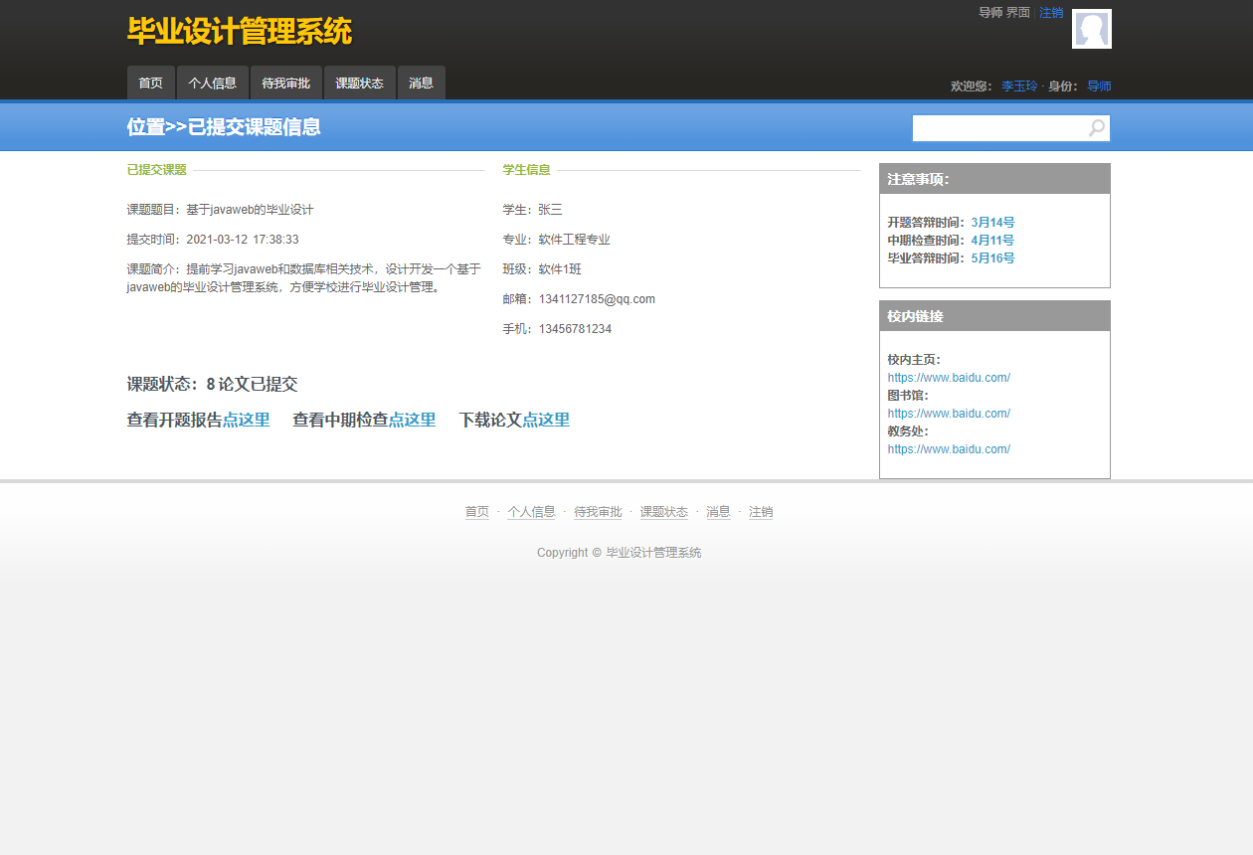Open the 教务处 link
This screenshot has height=855, width=1253.
coord(949,448)
